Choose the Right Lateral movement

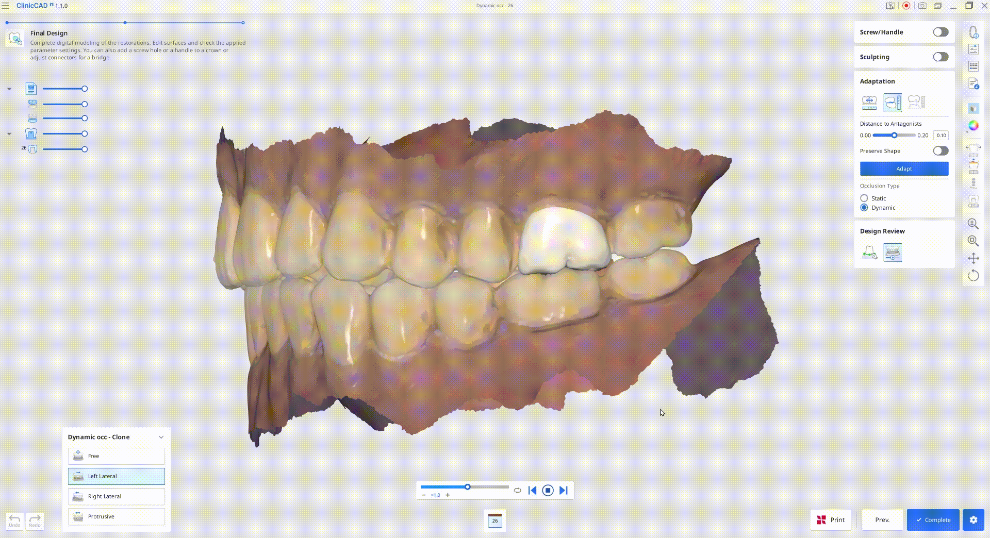[117, 496]
